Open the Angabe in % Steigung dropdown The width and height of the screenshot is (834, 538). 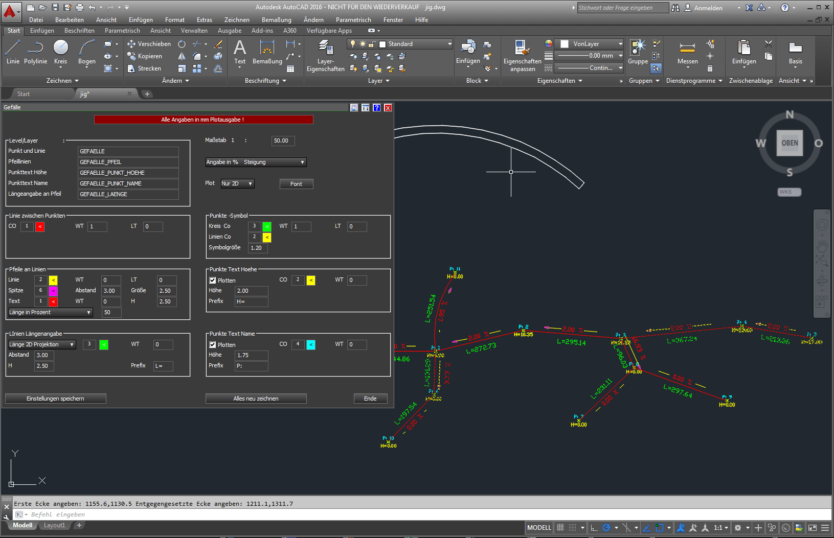pyautogui.click(x=256, y=162)
